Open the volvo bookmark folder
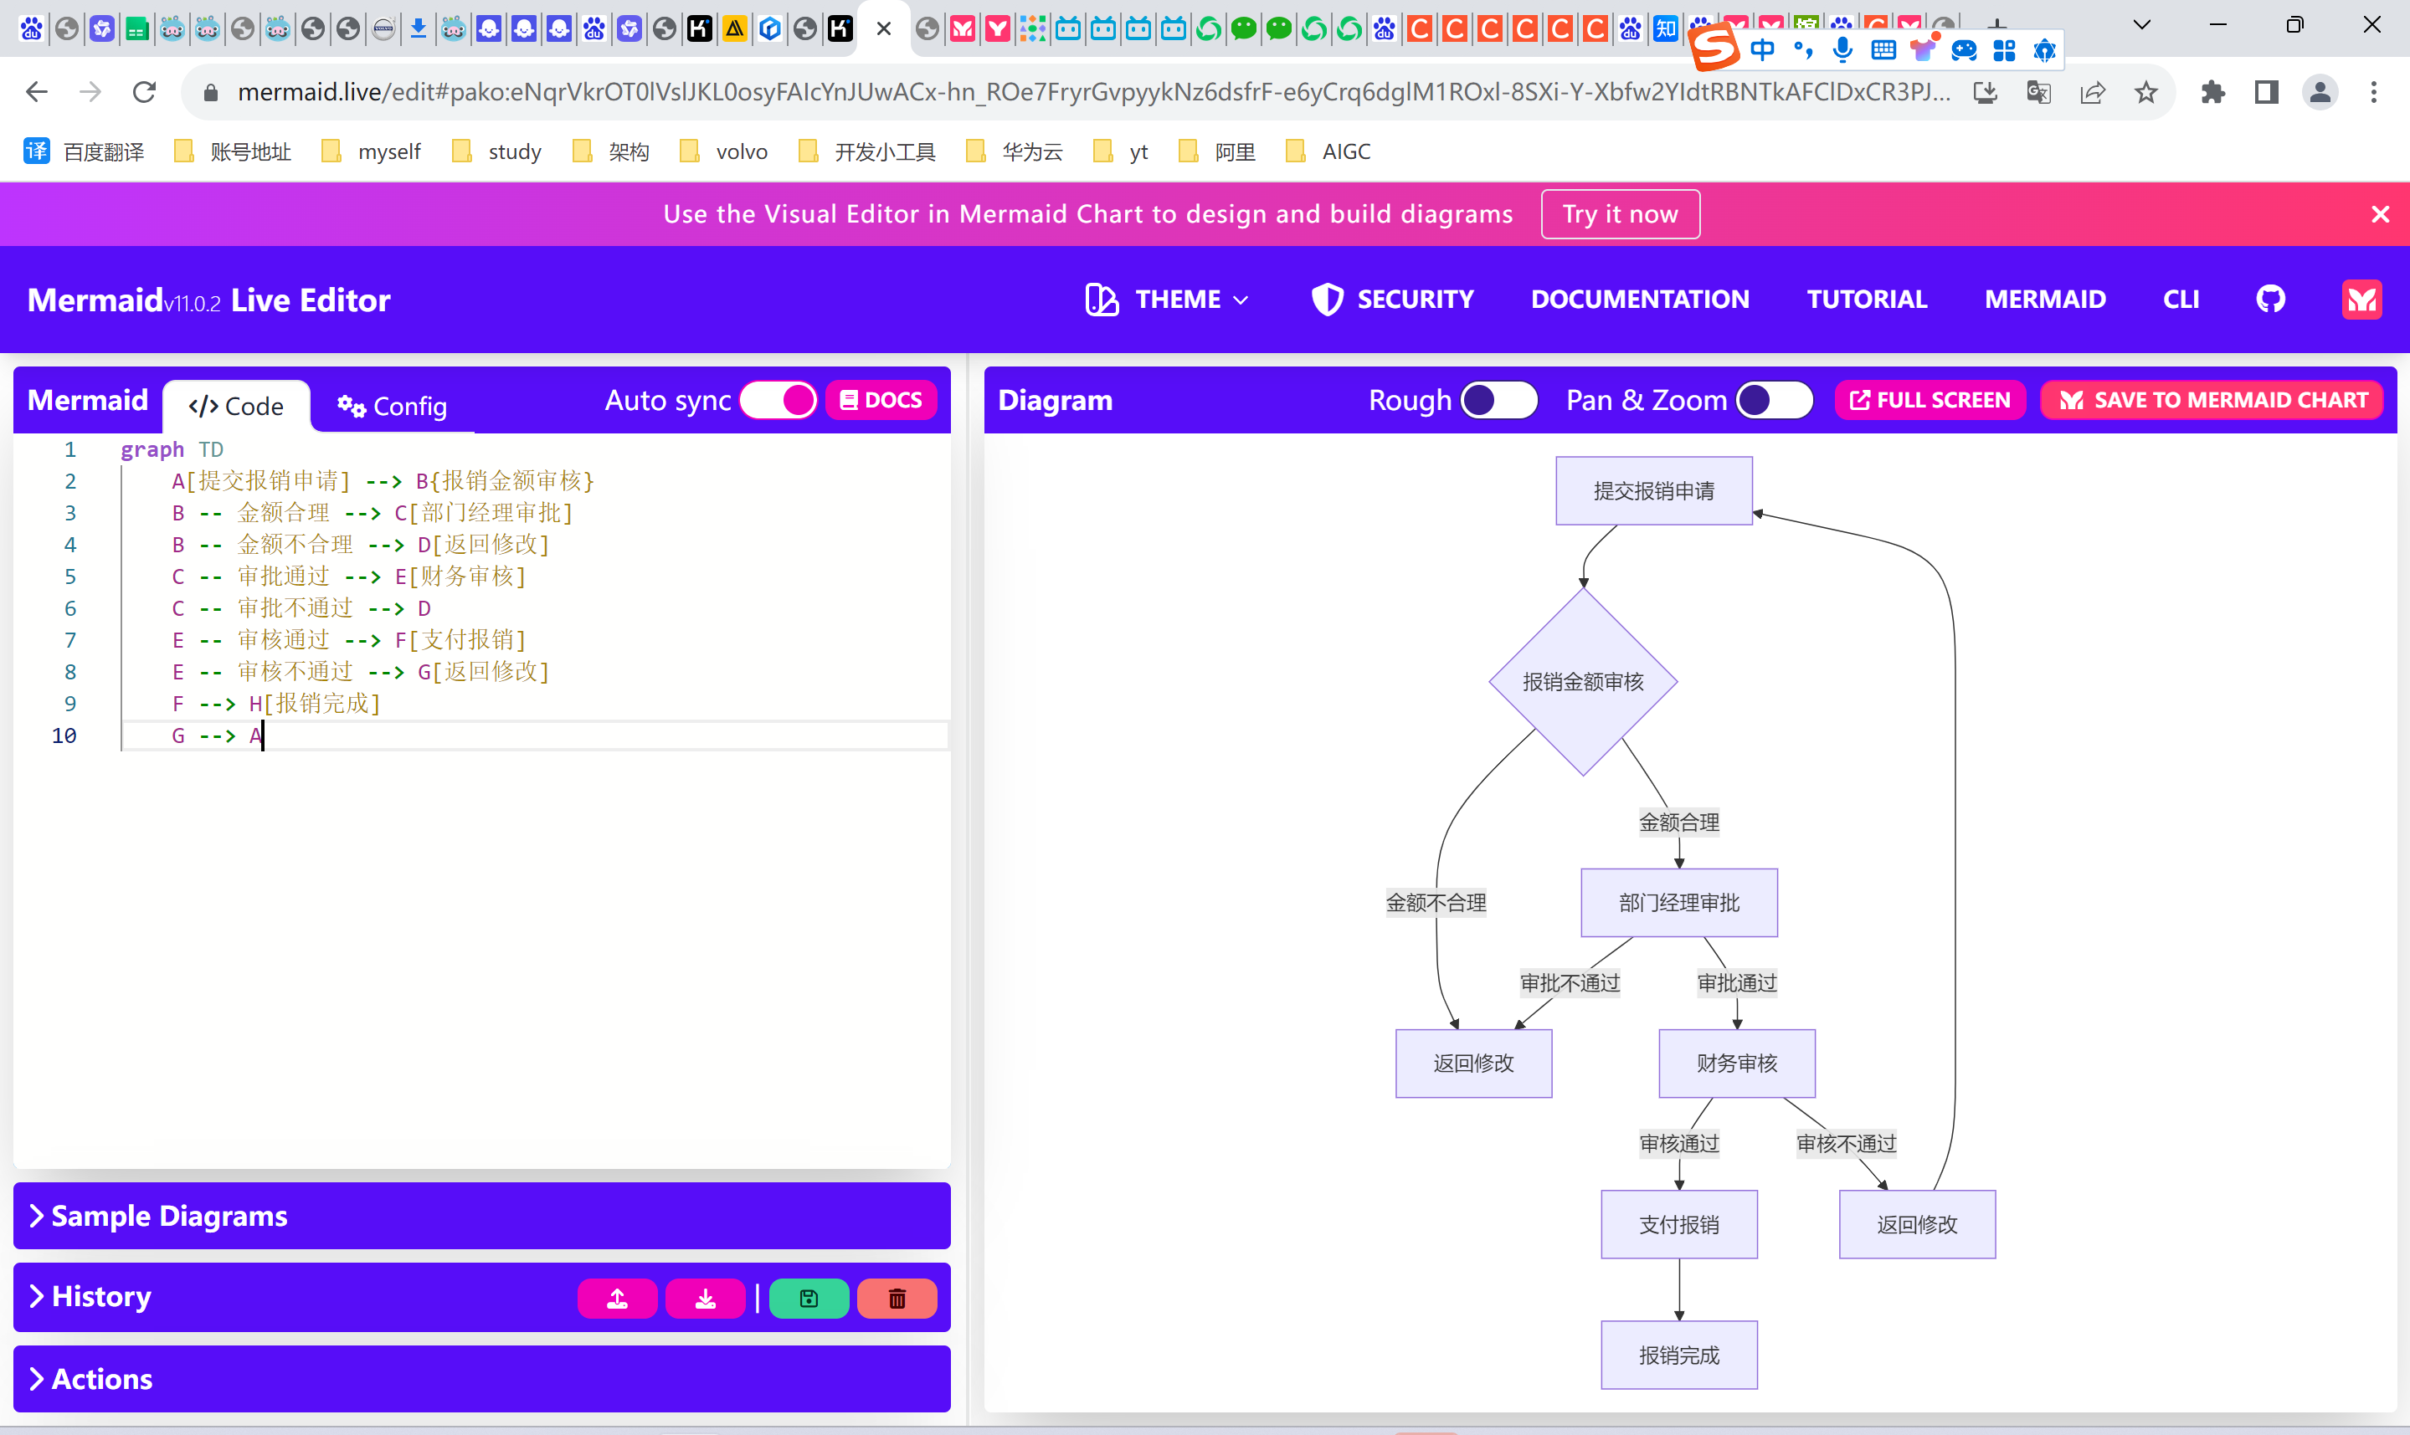2410x1435 pixels. click(724, 151)
